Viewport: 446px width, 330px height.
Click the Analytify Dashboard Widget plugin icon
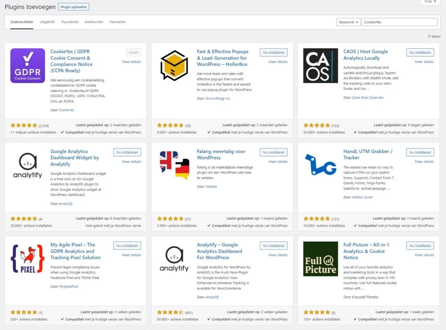[27, 165]
